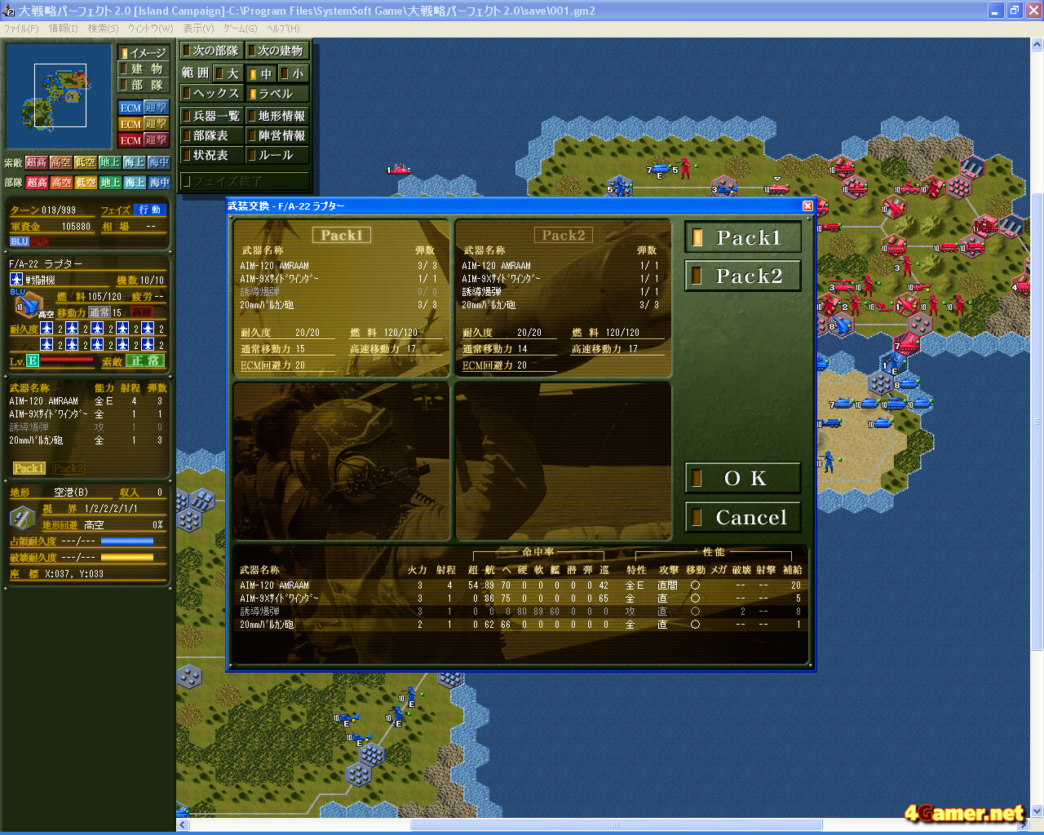Select 地上 in the 部隊 row
The image size is (1044, 835).
tap(110, 183)
